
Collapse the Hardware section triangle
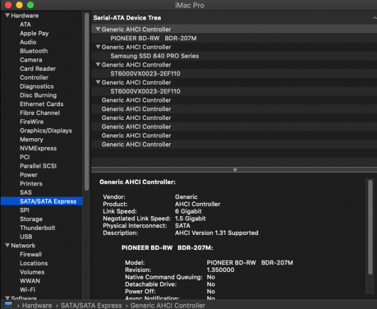(7, 15)
